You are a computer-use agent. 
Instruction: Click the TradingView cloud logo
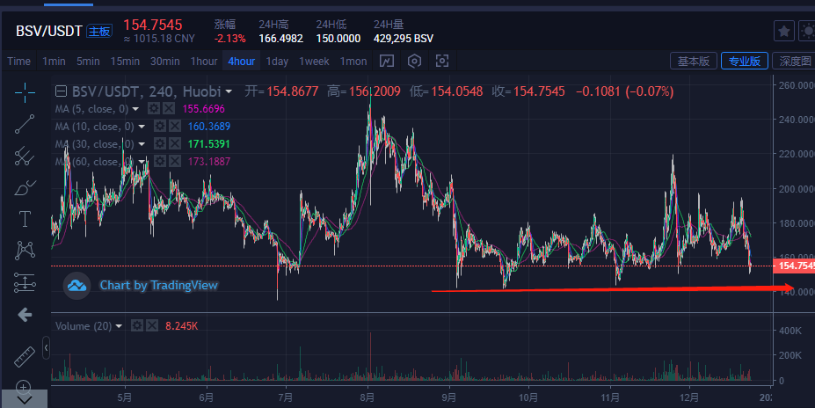point(76,286)
